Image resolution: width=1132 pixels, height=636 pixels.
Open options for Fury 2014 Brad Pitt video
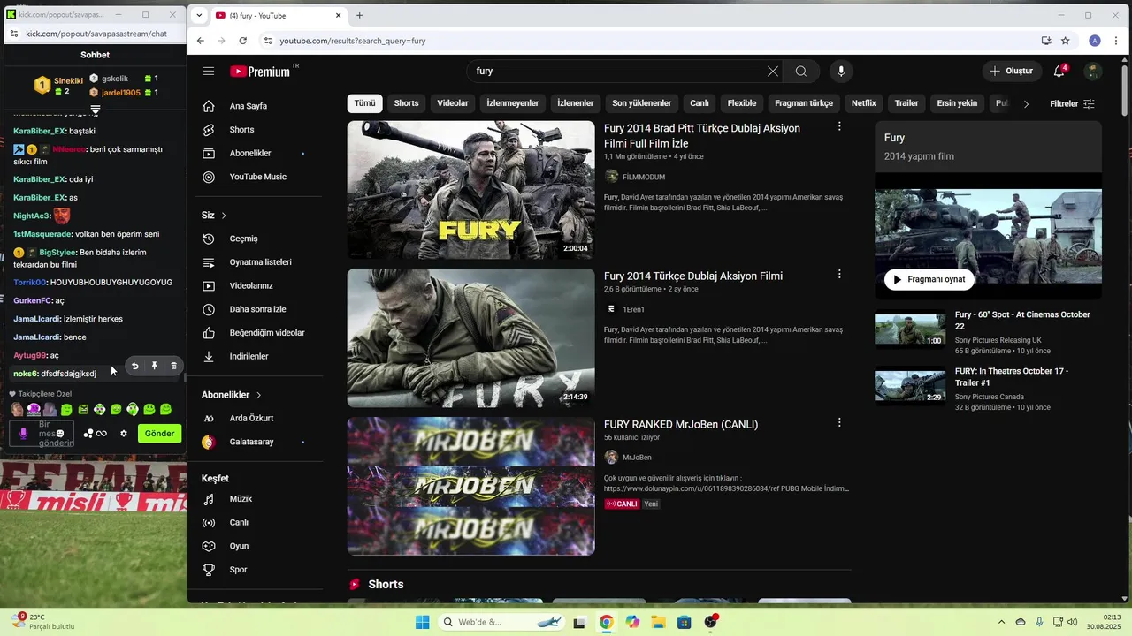point(839,127)
